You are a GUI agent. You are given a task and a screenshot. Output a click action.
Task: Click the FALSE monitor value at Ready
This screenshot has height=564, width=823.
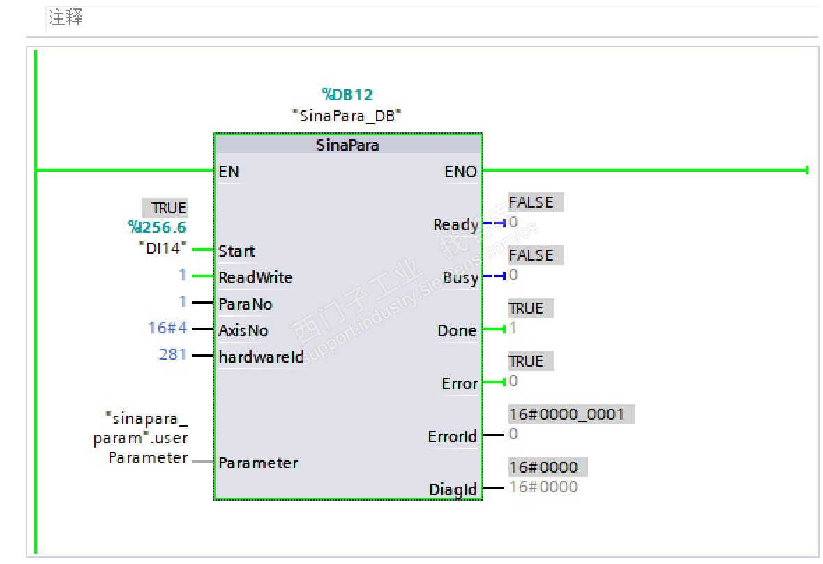[x=536, y=202]
